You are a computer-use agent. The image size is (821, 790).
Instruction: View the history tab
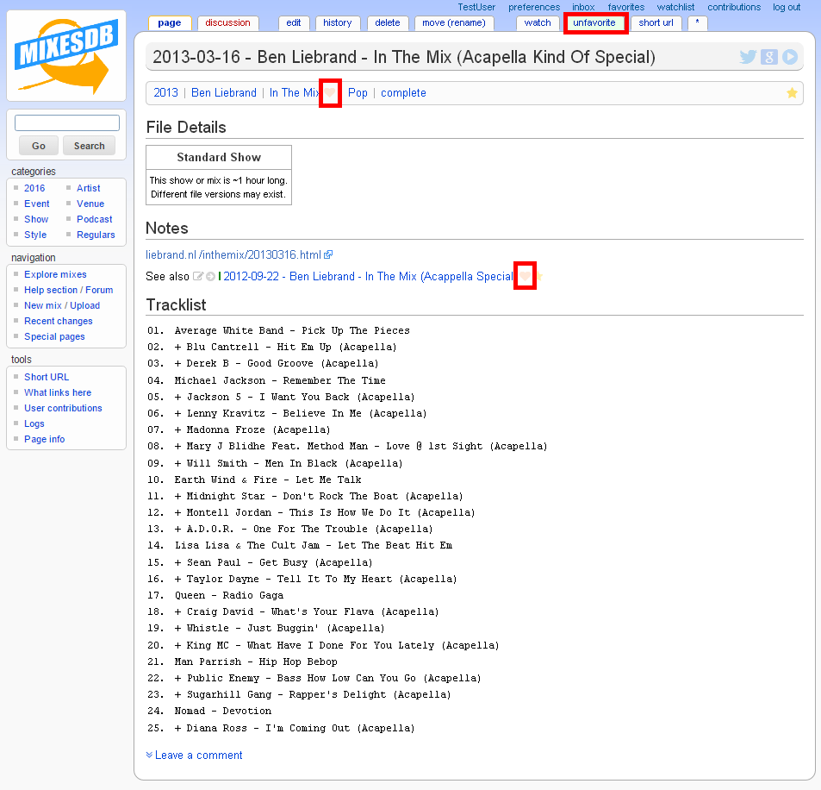[x=337, y=23]
